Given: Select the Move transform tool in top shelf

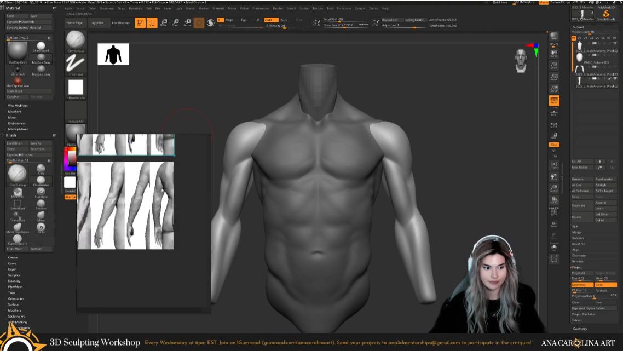Looking at the screenshot, I should [x=163, y=23].
